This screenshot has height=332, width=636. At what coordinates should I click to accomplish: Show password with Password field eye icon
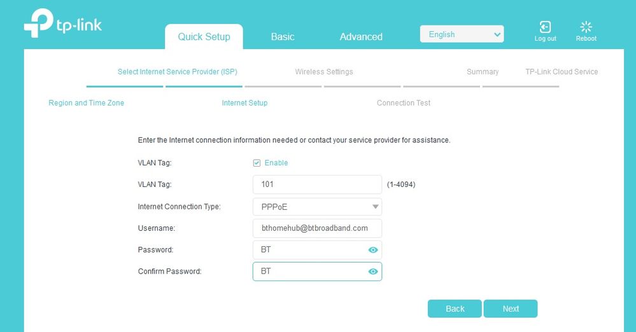[373, 250]
